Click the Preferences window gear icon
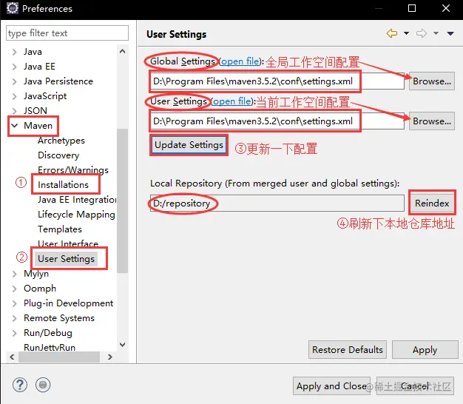Image resolution: width=463 pixels, height=404 pixels. pyautogui.click(x=13, y=8)
